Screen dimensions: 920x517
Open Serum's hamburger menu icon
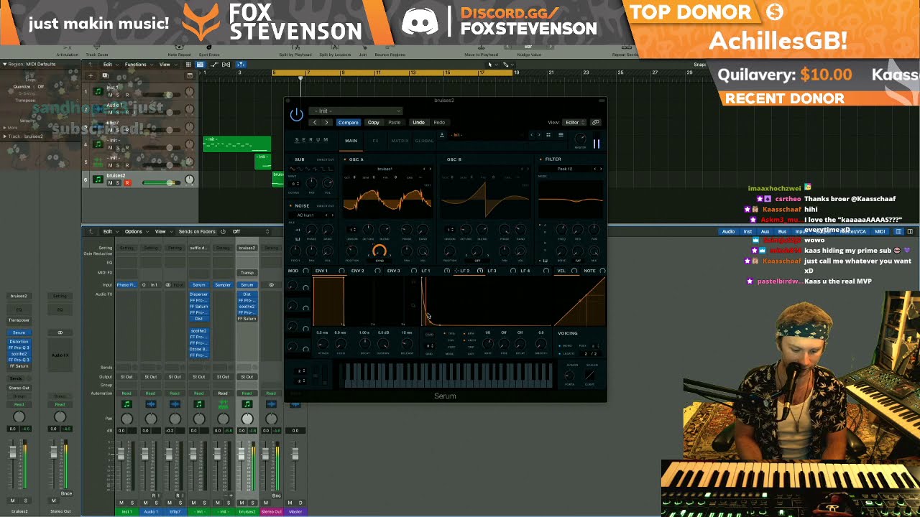[x=561, y=135]
